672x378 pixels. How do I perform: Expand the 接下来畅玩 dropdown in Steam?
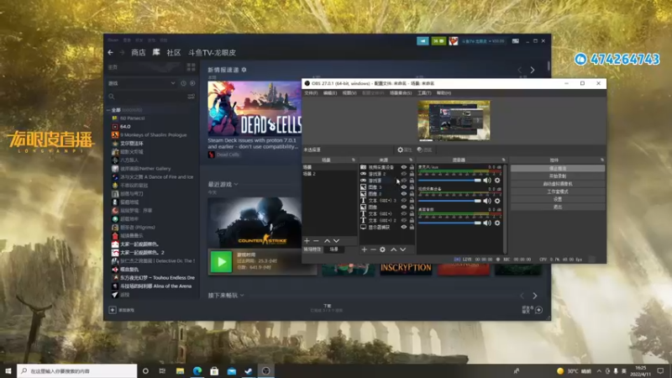click(x=242, y=296)
